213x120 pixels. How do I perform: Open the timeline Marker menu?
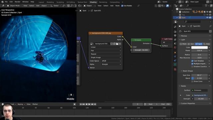pos(35,104)
